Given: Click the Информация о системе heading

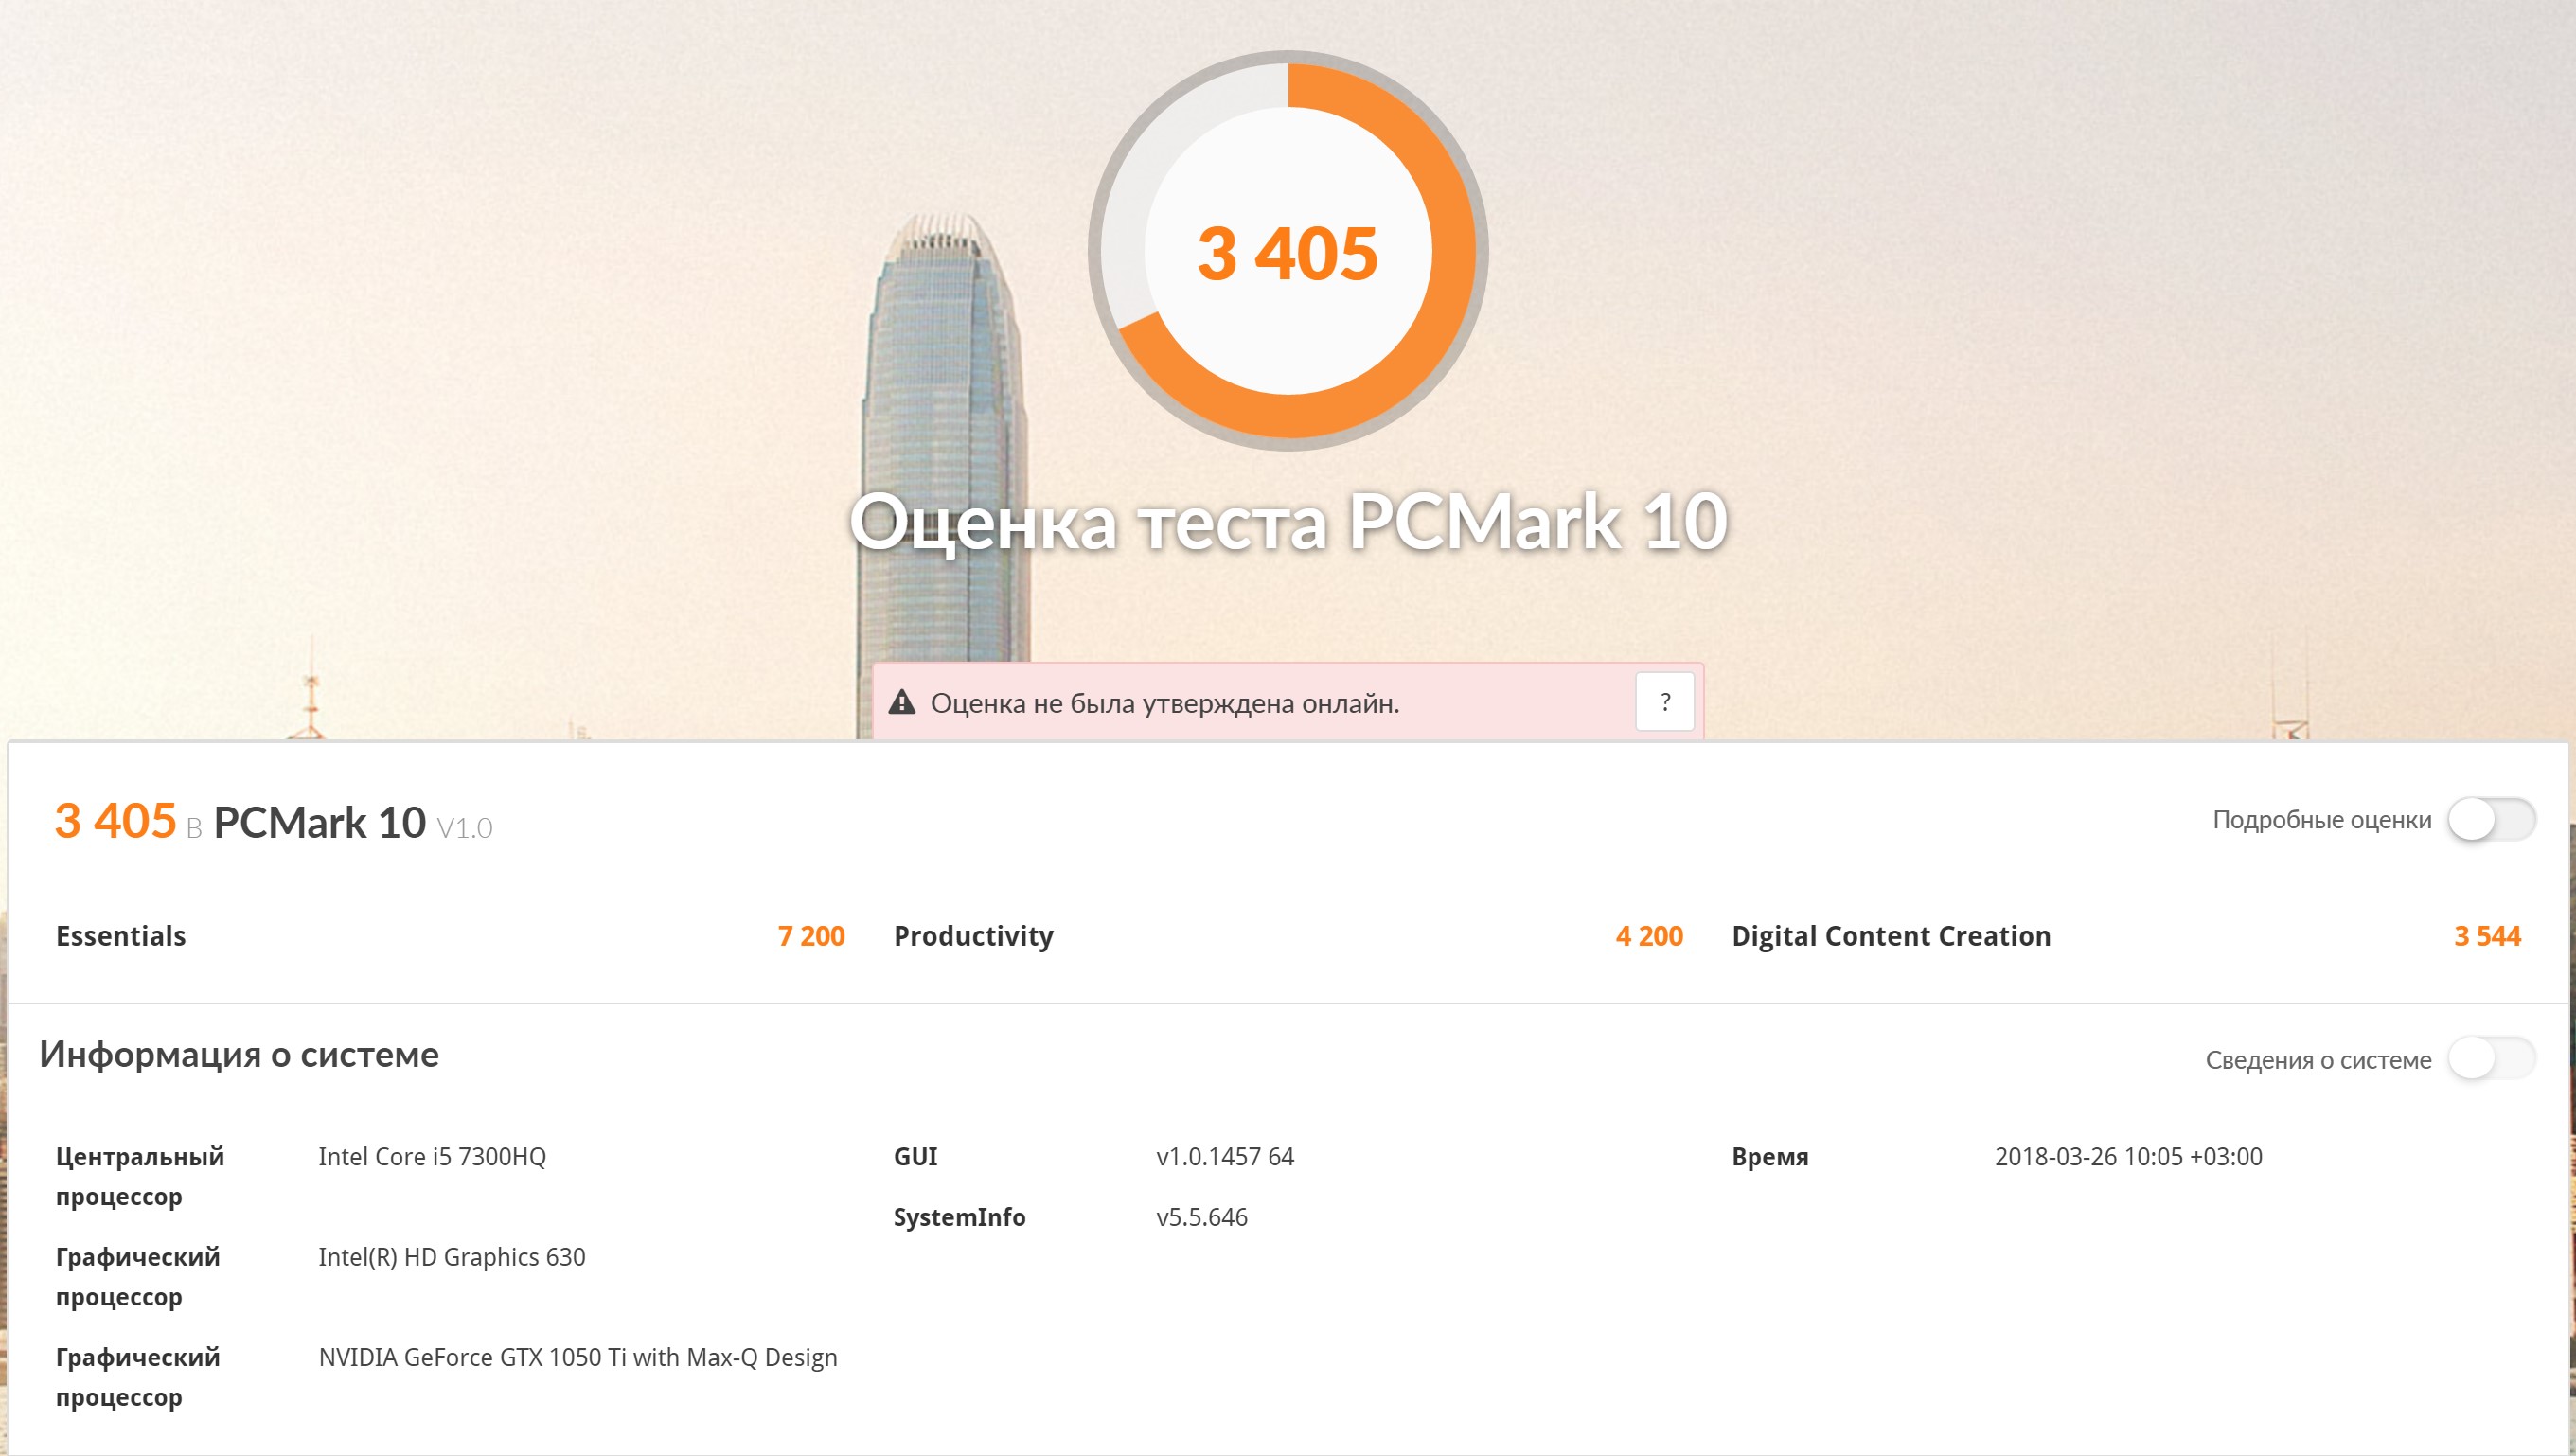Looking at the screenshot, I should point(239,1055).
